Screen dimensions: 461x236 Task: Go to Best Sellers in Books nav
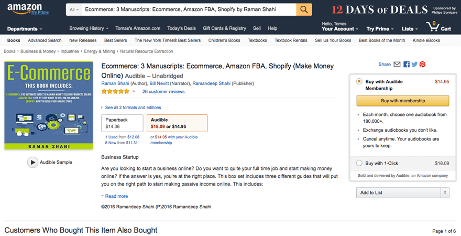coord(116,40)
